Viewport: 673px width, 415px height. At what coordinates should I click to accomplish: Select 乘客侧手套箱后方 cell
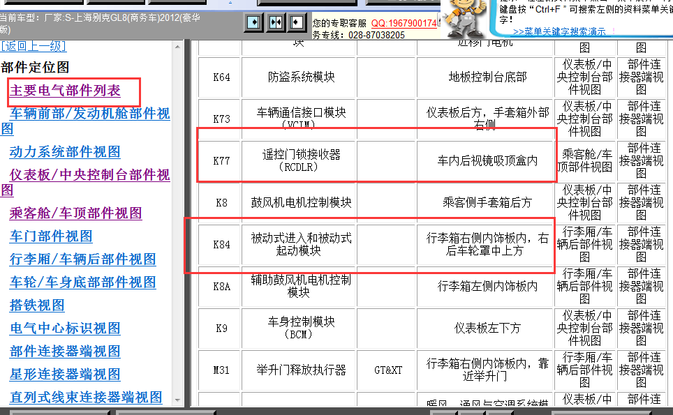(x=485, y=202)
